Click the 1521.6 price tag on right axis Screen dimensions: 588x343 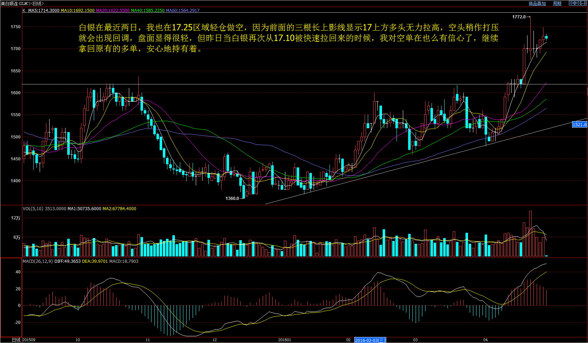[580, 124]
